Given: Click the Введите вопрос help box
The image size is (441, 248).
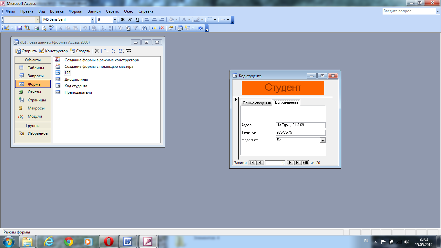Looking at the screenshot, I should (x=409, y=11).
